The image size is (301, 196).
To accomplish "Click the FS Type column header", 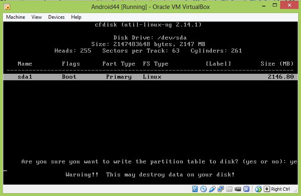I will [155, 64].
